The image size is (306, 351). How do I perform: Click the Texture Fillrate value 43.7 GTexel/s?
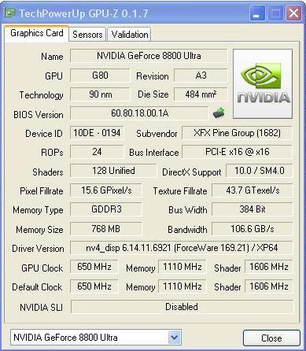click(x=253, y=190)
